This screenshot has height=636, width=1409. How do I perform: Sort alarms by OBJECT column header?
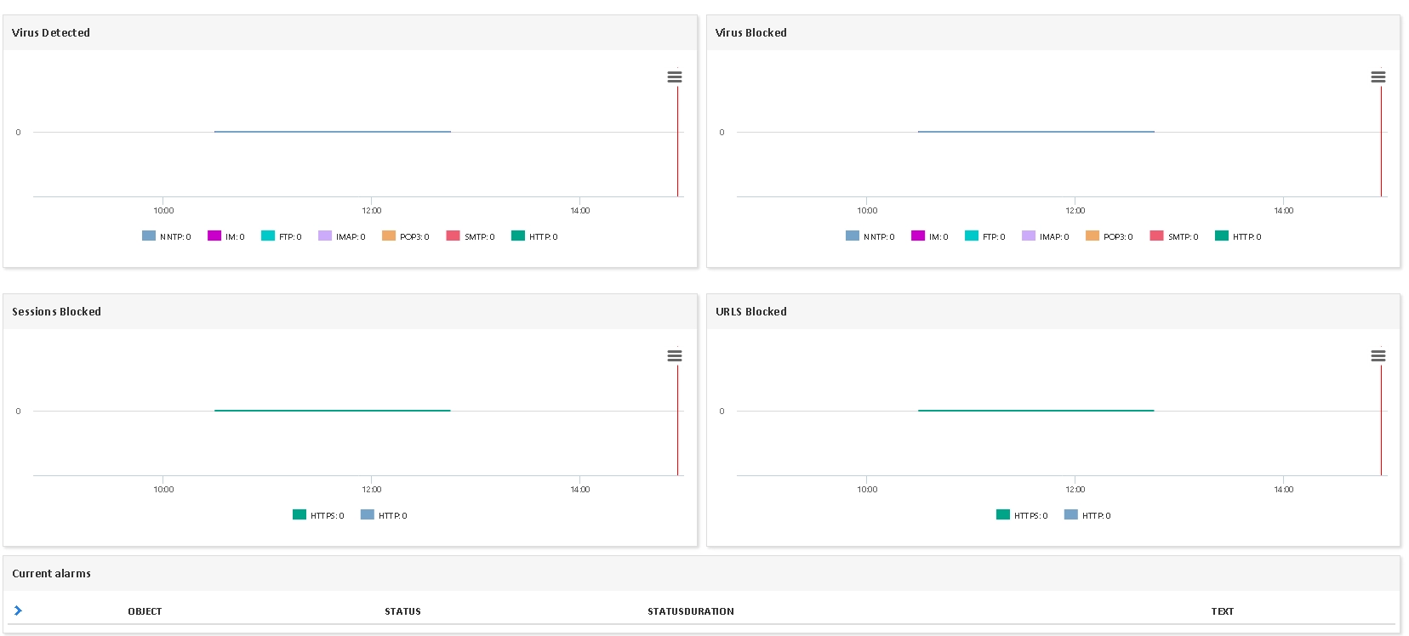(145, 611)
